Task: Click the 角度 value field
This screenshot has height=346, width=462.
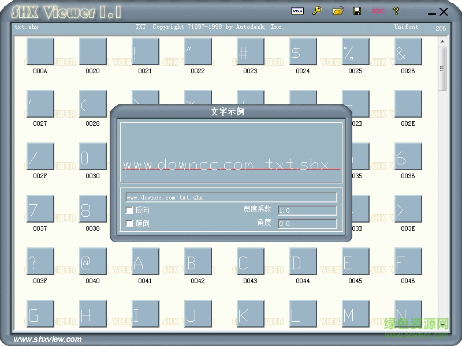Action: click(x=307, y=223)
